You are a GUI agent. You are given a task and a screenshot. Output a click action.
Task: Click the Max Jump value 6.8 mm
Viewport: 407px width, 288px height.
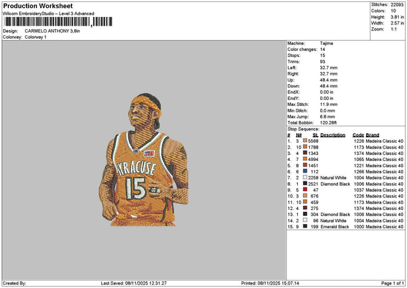(x=328, y=117)
